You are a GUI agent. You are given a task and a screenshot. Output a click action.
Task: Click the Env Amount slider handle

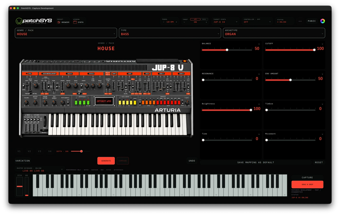point(290,80)
